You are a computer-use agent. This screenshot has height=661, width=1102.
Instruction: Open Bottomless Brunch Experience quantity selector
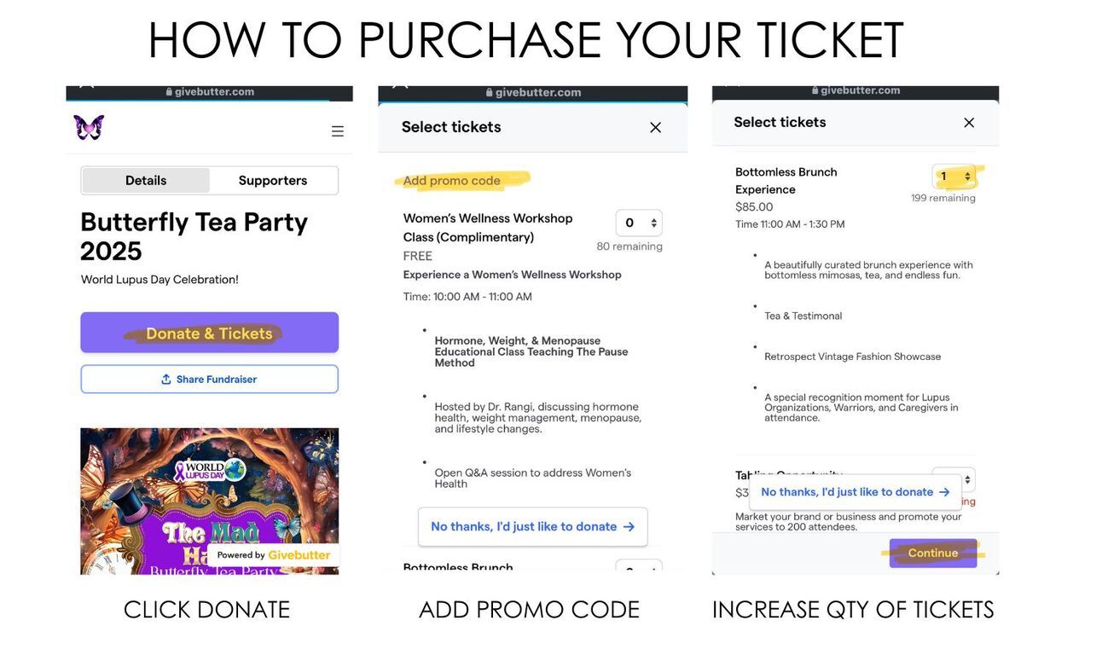[x=954, y=177]
